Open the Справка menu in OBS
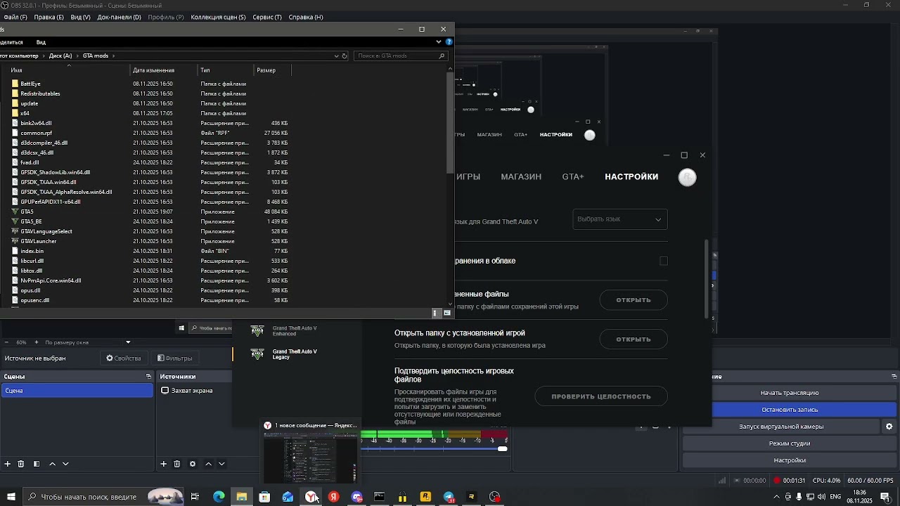 (x=306, y=17)
